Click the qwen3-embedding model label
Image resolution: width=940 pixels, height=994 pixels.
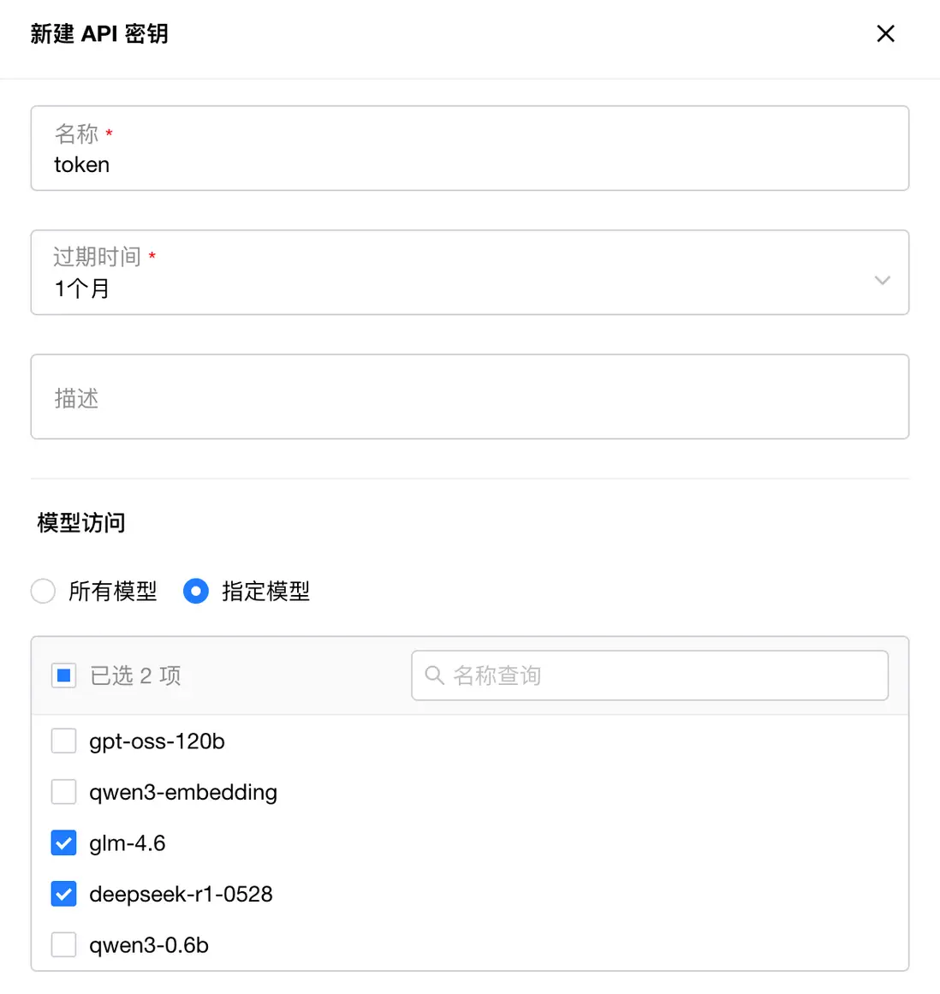pyautogui.click(x=183, y=793)
